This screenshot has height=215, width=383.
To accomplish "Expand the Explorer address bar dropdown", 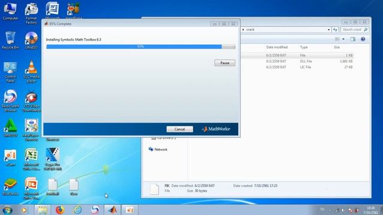I will pyautogui.click(x=329, y=29).
